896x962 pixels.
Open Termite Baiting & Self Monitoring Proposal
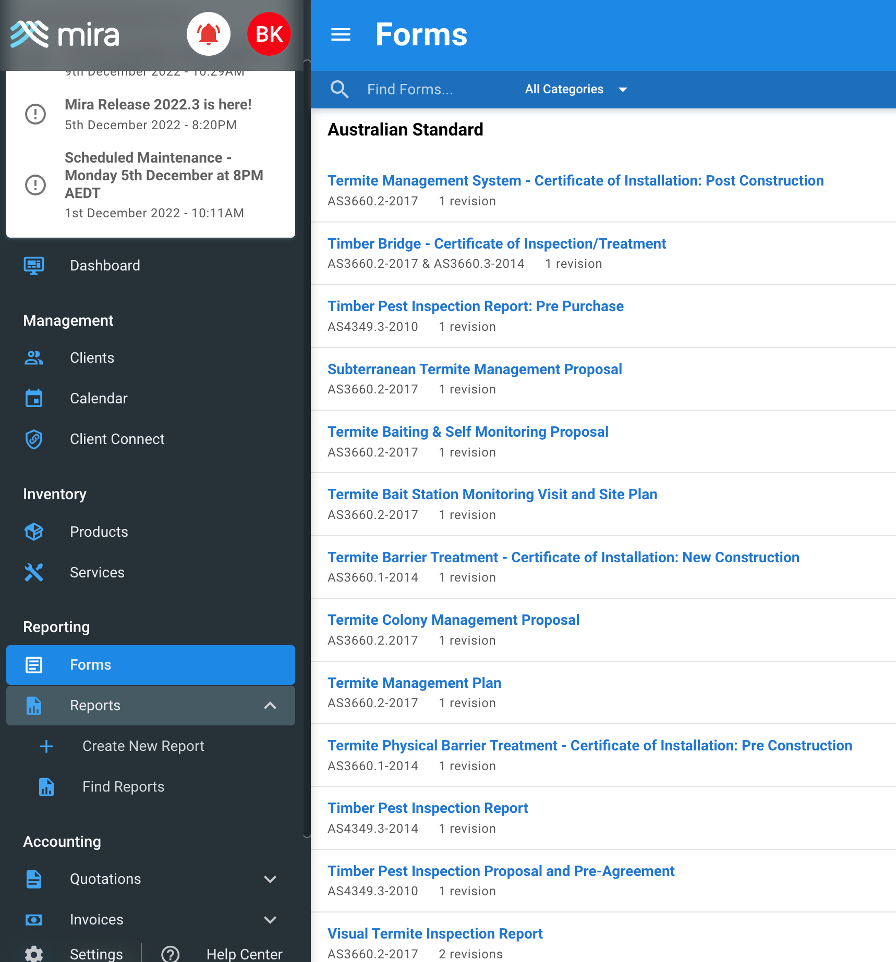coord(468,432)
